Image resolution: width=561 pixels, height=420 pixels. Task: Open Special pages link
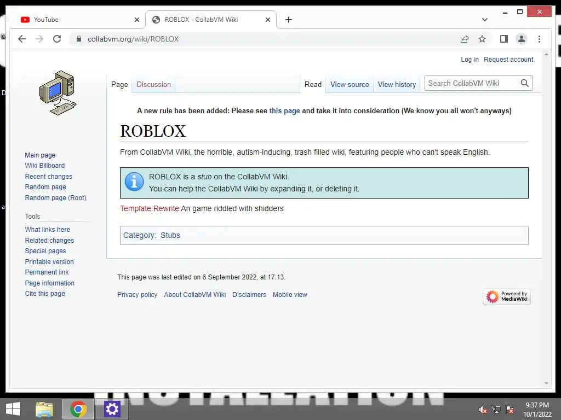tap(45, 250)
